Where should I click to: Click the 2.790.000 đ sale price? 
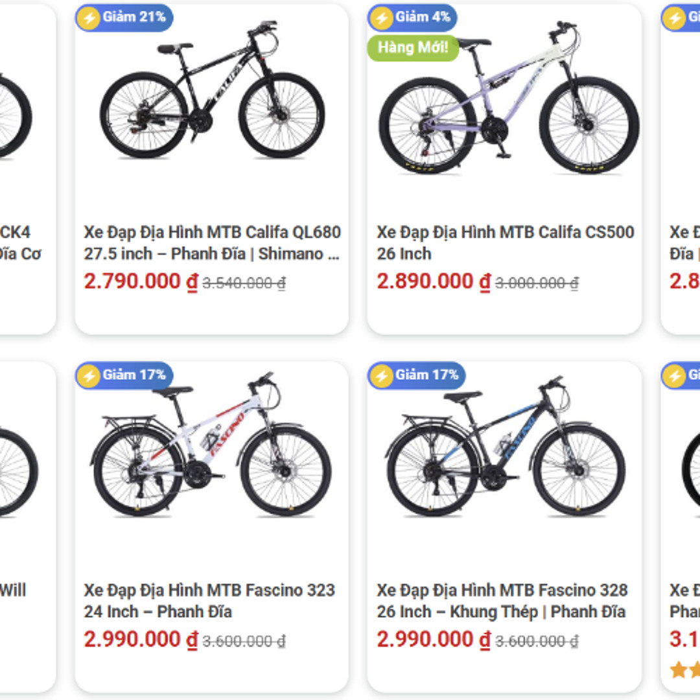pyautogui.click(x=141, y=282)
